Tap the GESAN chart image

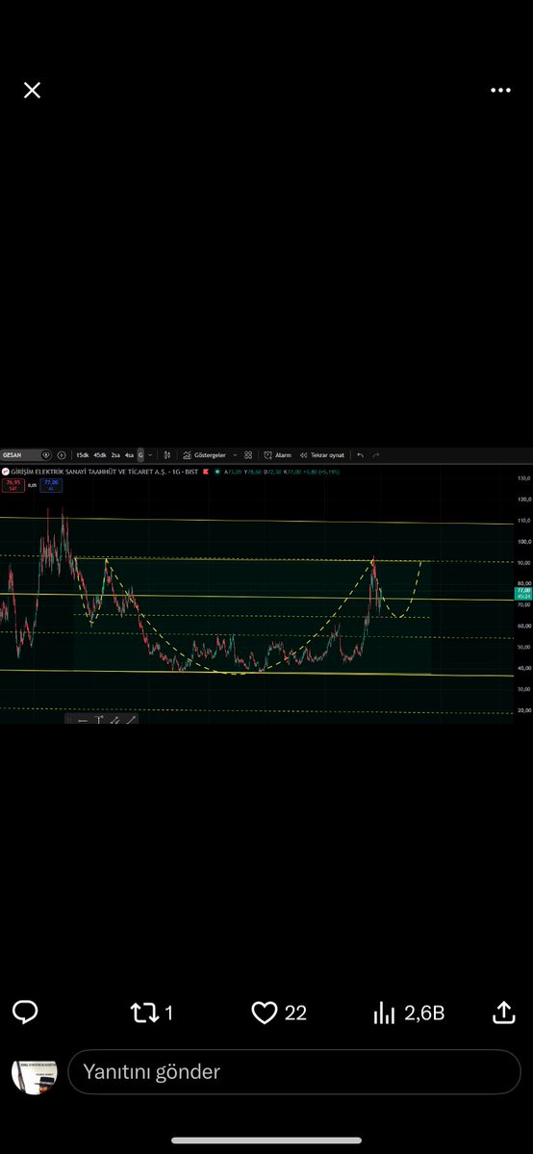[x=266, y=586]
